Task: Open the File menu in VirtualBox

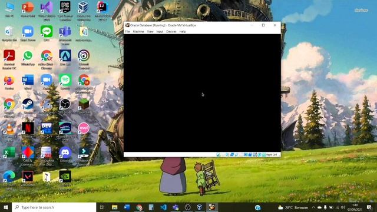Action: click(127, 31)
